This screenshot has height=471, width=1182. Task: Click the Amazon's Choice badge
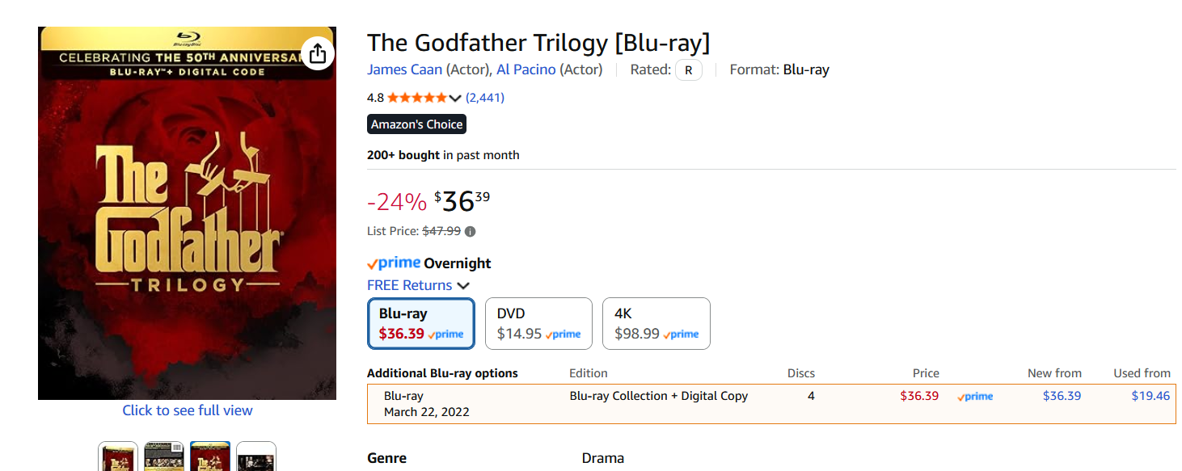click(417, 124)
